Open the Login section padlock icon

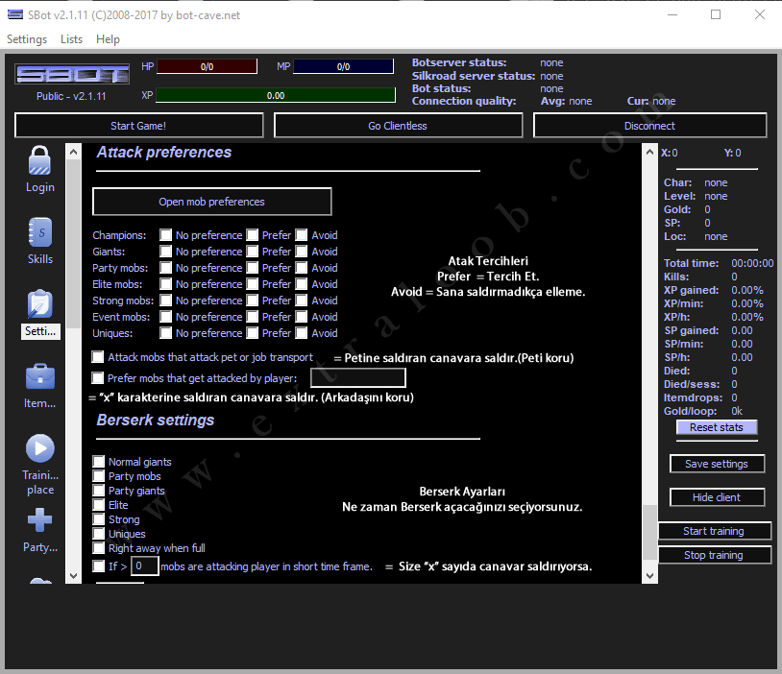39,160
